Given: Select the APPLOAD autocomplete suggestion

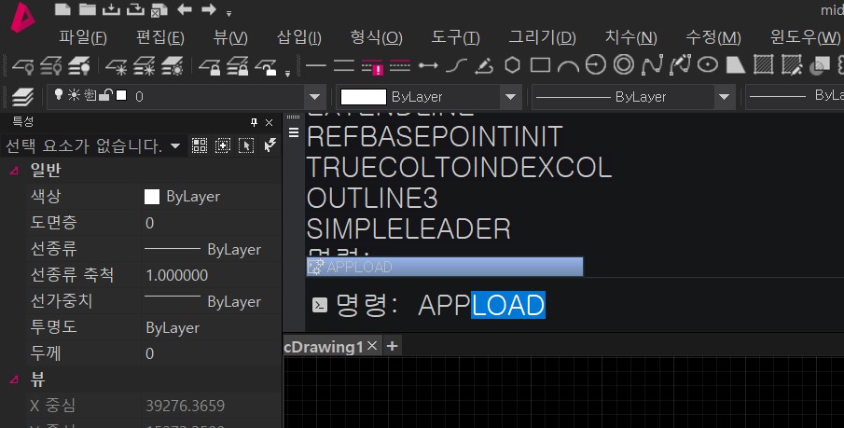Looking at the screenshot, I should pyautogui.click(x=445, y=267).
